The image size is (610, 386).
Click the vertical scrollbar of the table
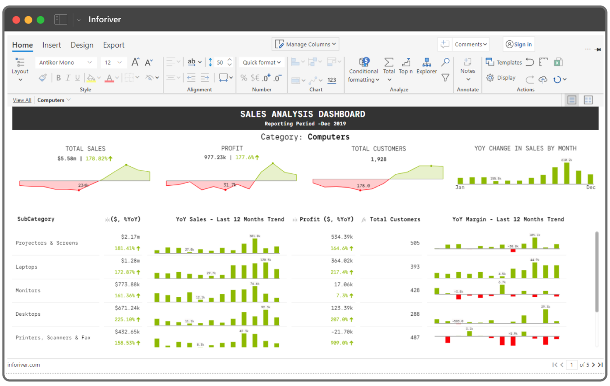coord(596,272)
